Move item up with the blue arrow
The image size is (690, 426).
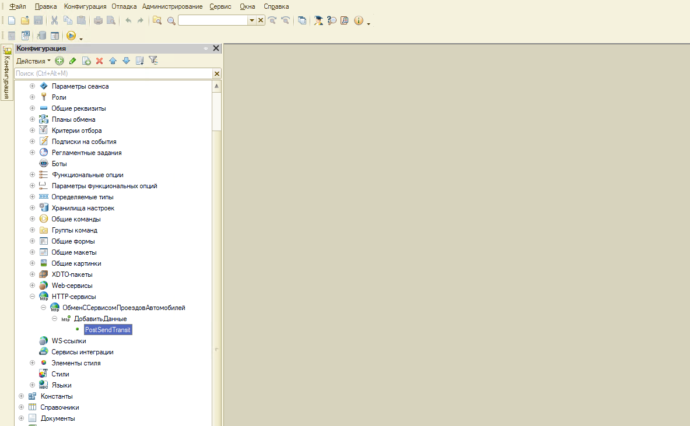pyautogui.click(x=113, y=61)
